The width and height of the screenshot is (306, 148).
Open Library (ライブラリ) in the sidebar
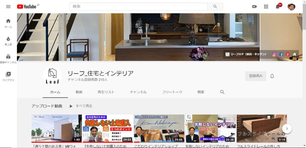pos(8,77)
